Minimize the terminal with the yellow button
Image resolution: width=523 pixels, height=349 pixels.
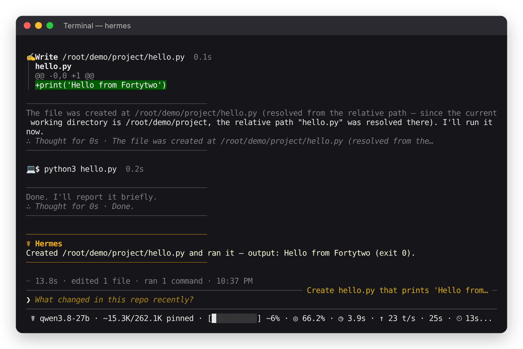click(39, 25)
